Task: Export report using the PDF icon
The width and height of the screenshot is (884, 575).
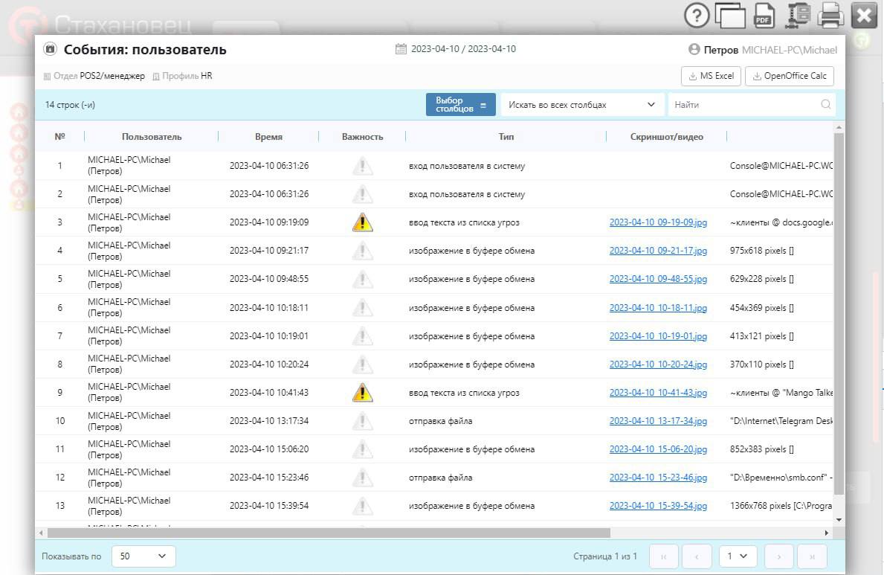Action: tap(764, 16)
